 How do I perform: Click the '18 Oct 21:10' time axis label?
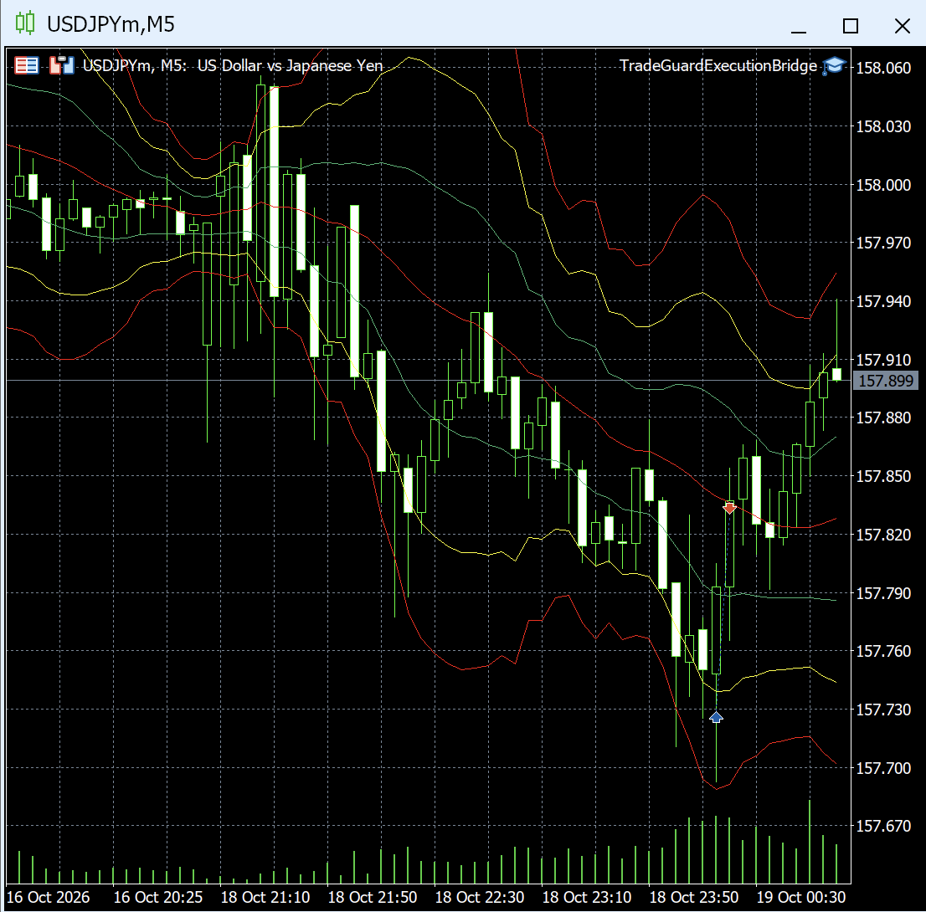coord(265,897)
